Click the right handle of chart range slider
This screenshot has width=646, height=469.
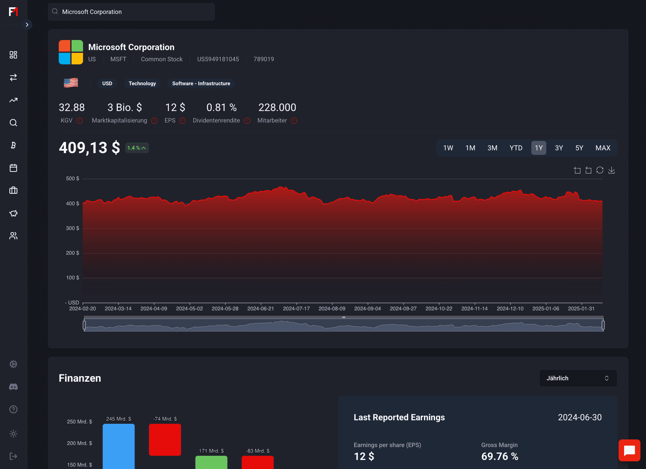(x=603, y=325)
